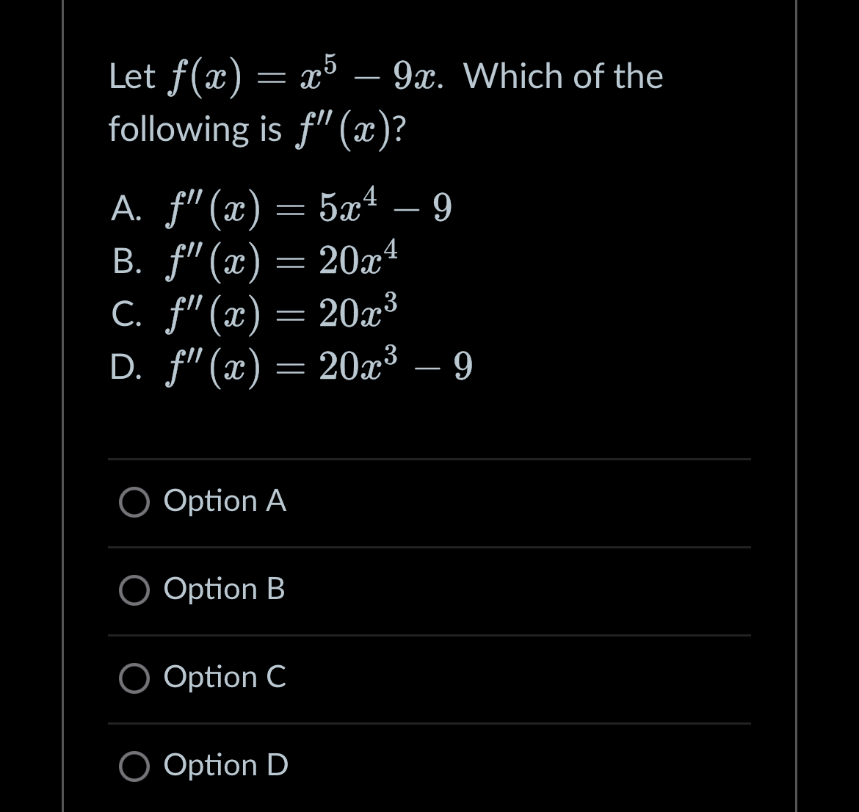This screenshot has width=859, height=812.
Task: Click the Option C label text
Action: point(224,678)
